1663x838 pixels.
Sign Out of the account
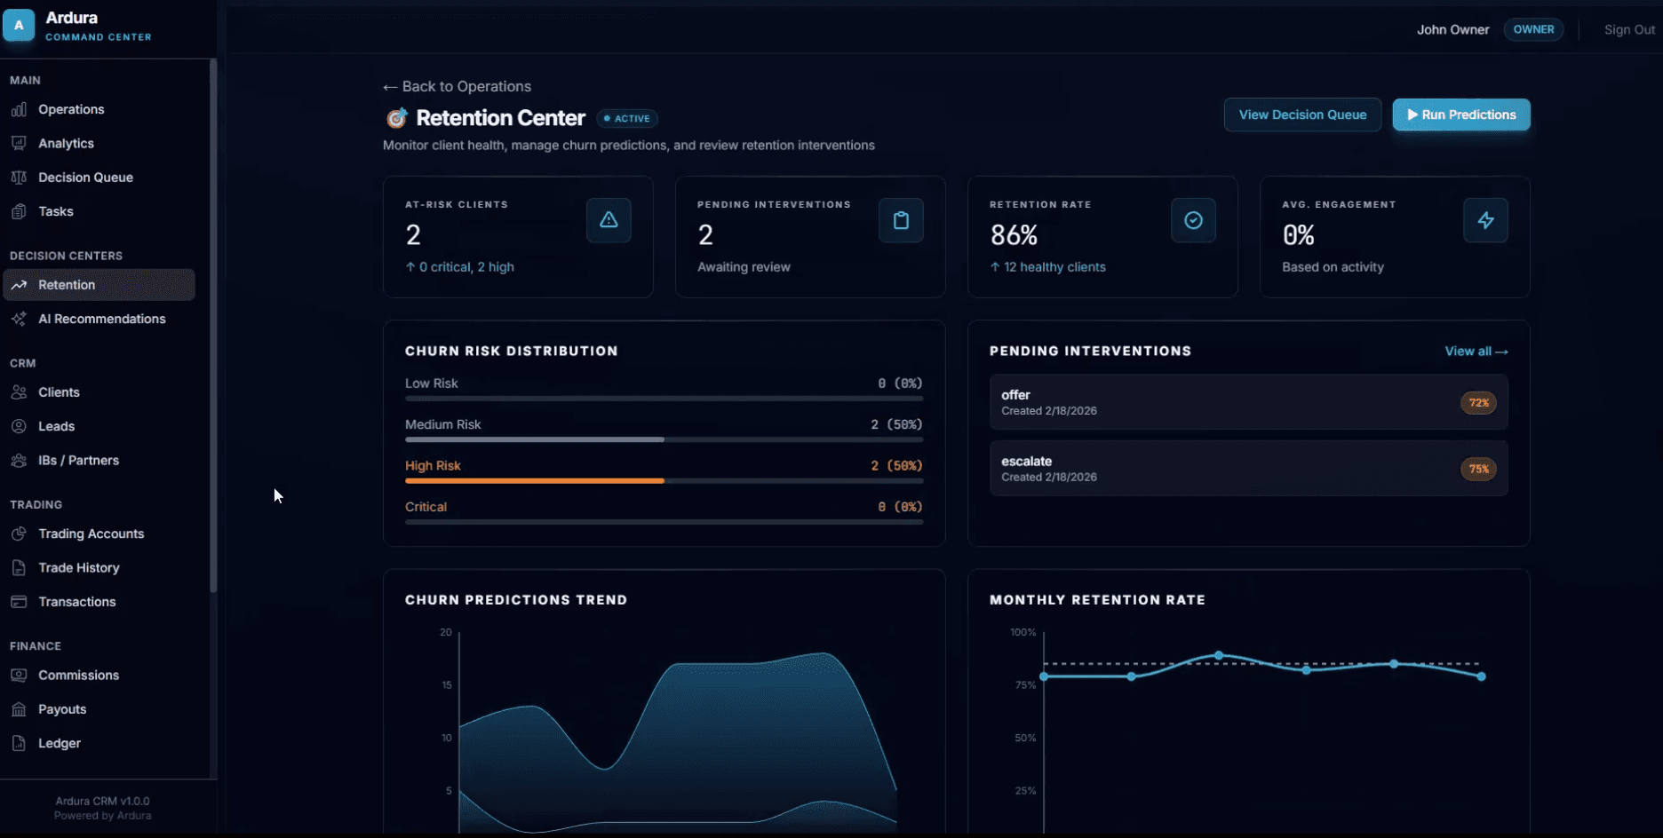coord(1629,29)
